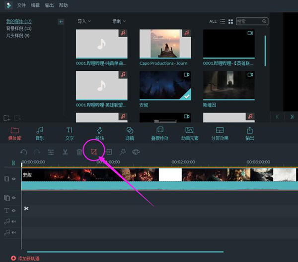This screenshot has width=298, height=262.
Task: Expand the 录制 record dropdown
Action: 119,21
